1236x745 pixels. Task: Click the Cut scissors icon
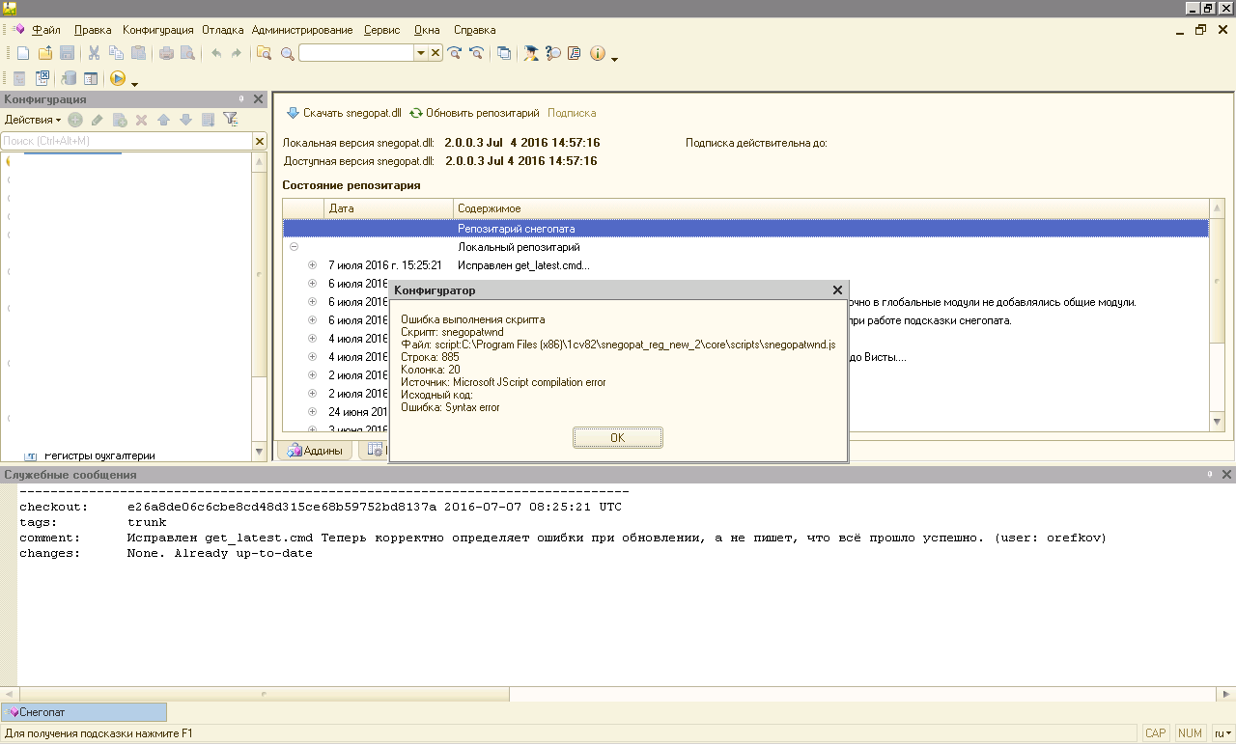click(x=95, y=53)
